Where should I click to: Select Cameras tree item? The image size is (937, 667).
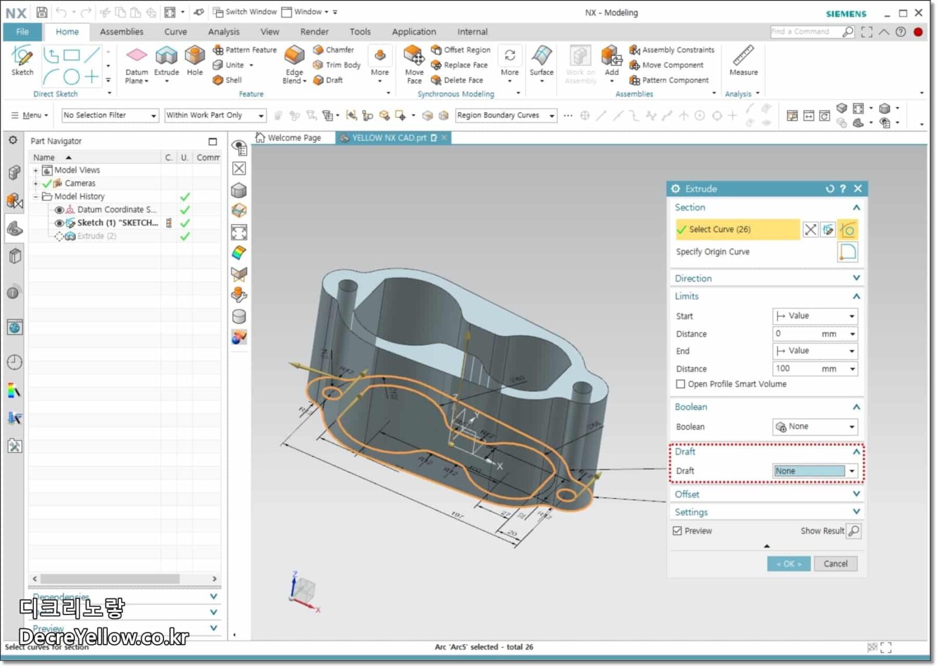(x=80, y=184)
